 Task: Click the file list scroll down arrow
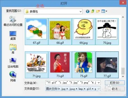tap(123, 76)
